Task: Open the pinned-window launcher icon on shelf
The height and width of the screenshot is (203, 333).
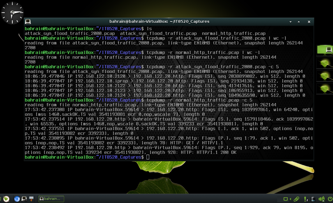Action: click(32, 199)
